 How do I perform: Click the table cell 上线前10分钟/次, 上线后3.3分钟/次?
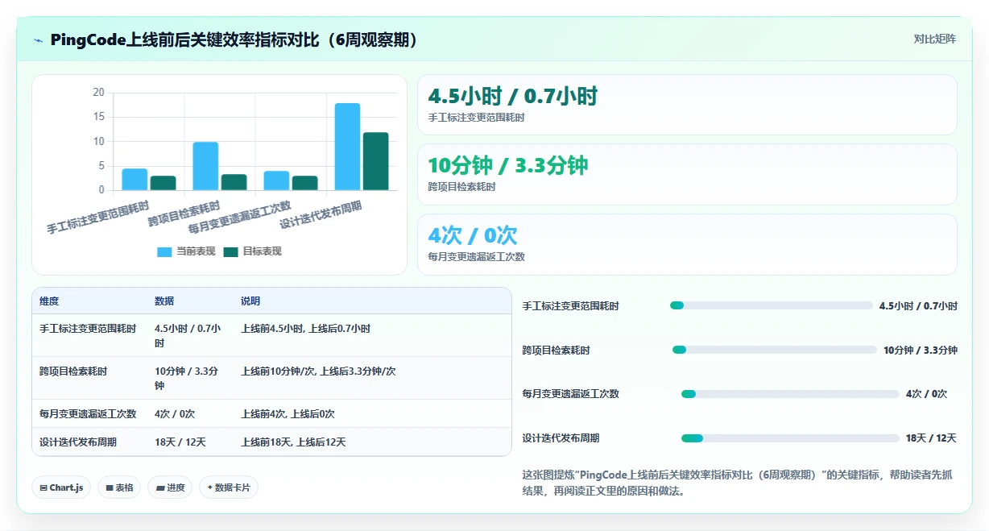pos(318,371)
